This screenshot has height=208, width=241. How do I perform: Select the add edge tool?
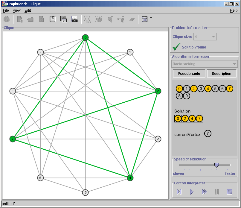pyautogui.click(x=121, y=19)
